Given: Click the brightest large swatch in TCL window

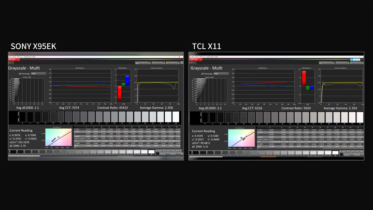Looking at the screenshot, I should click(360, 117).
